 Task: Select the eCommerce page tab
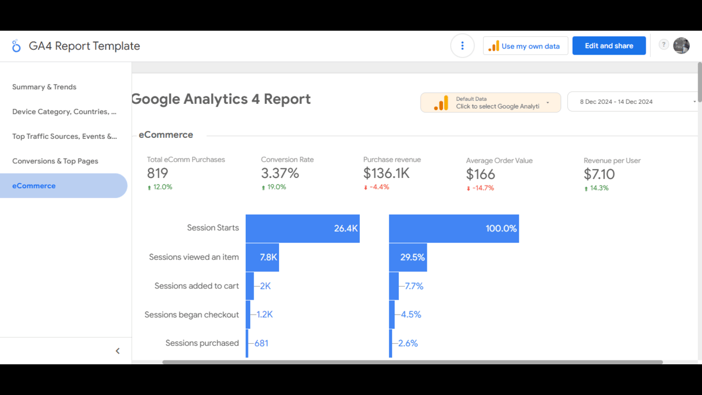point(64,186)
